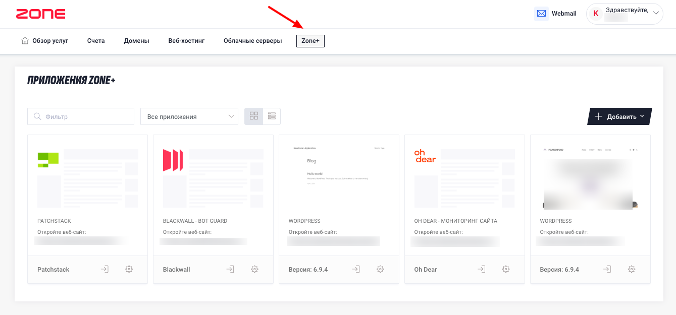Screen dimensions: 676x315
Task: Click the Patchstack green logo
Action: pos(48,159)
